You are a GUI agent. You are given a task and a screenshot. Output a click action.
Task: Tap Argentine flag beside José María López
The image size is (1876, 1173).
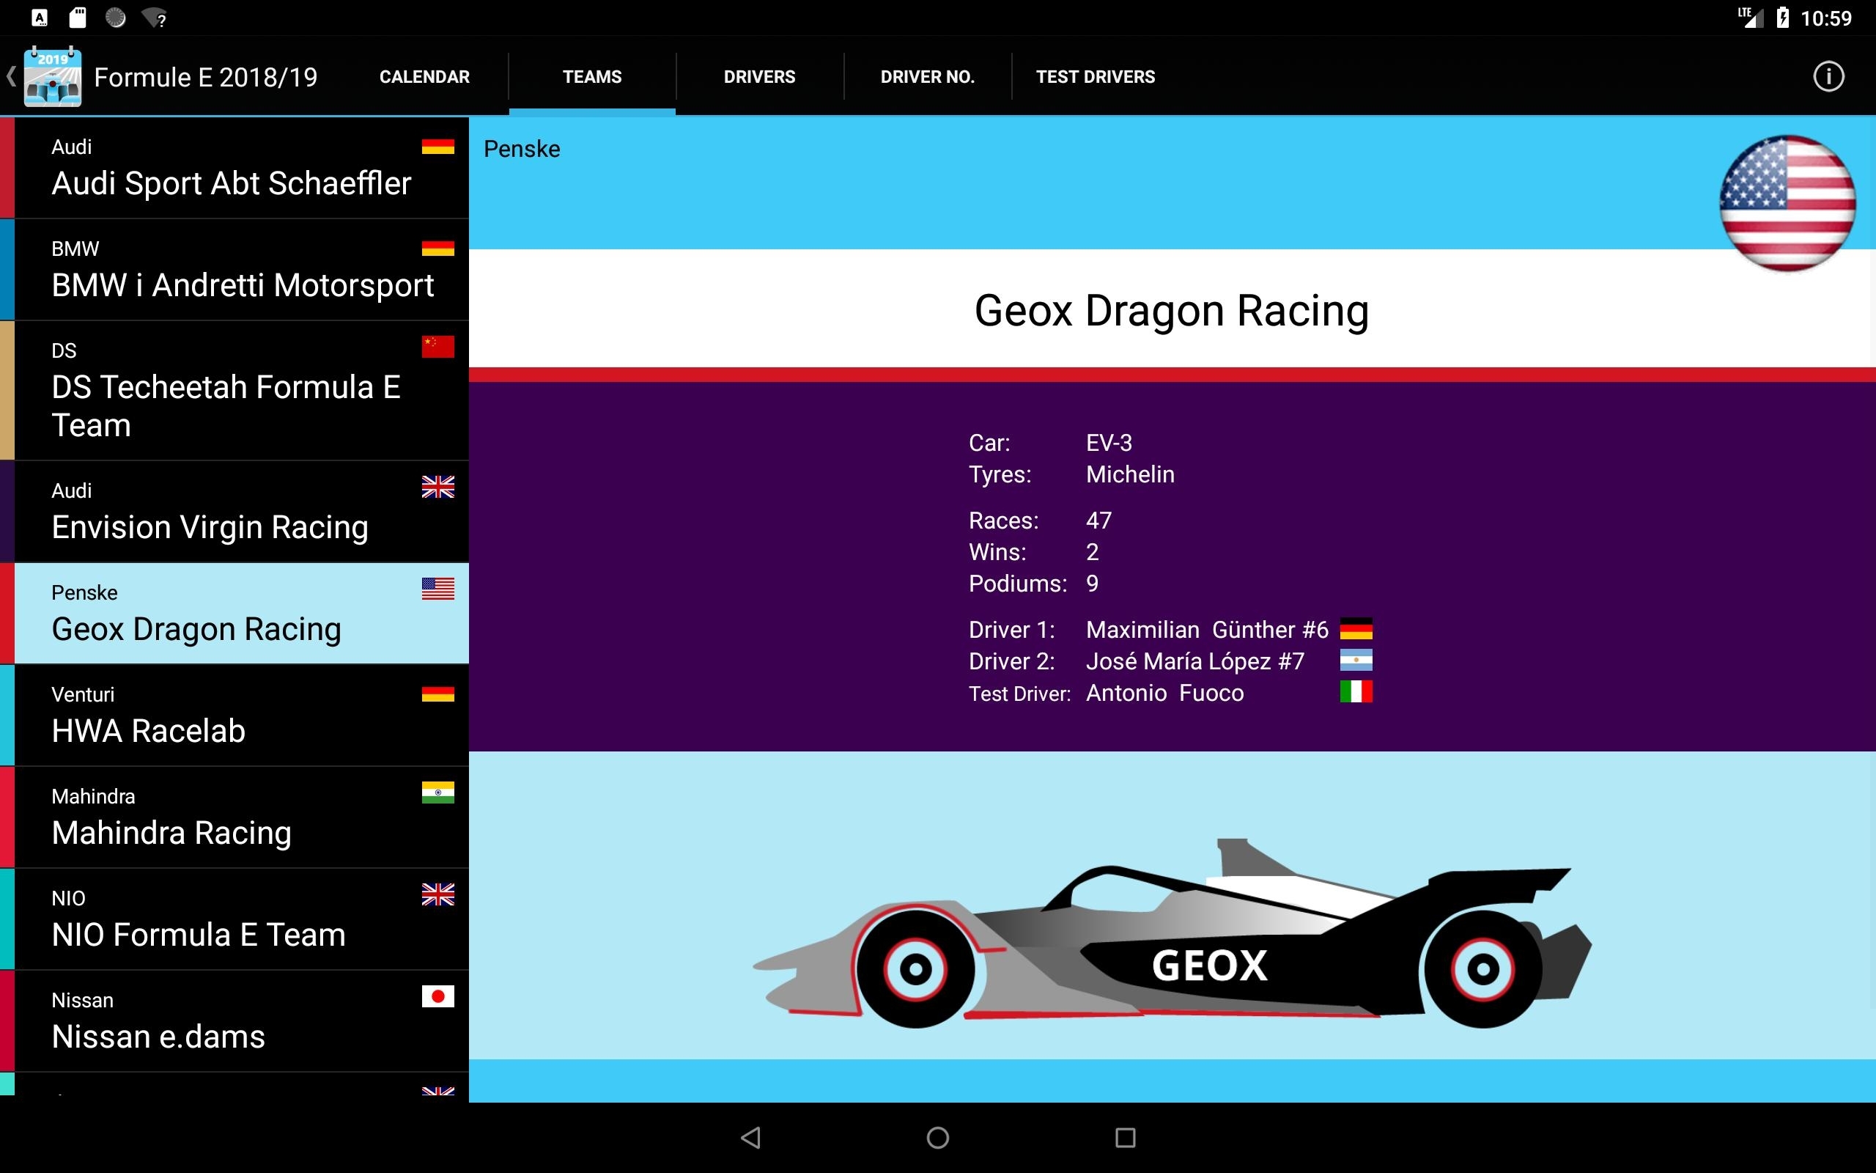click(x=1356, y=661)
